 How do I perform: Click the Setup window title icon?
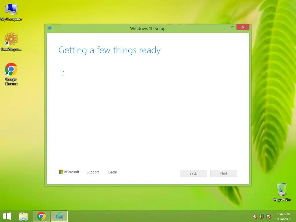(x=50, y=28)
